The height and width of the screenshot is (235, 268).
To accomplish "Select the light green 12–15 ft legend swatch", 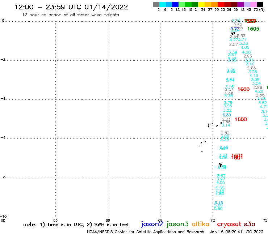I will coord(182,4).
